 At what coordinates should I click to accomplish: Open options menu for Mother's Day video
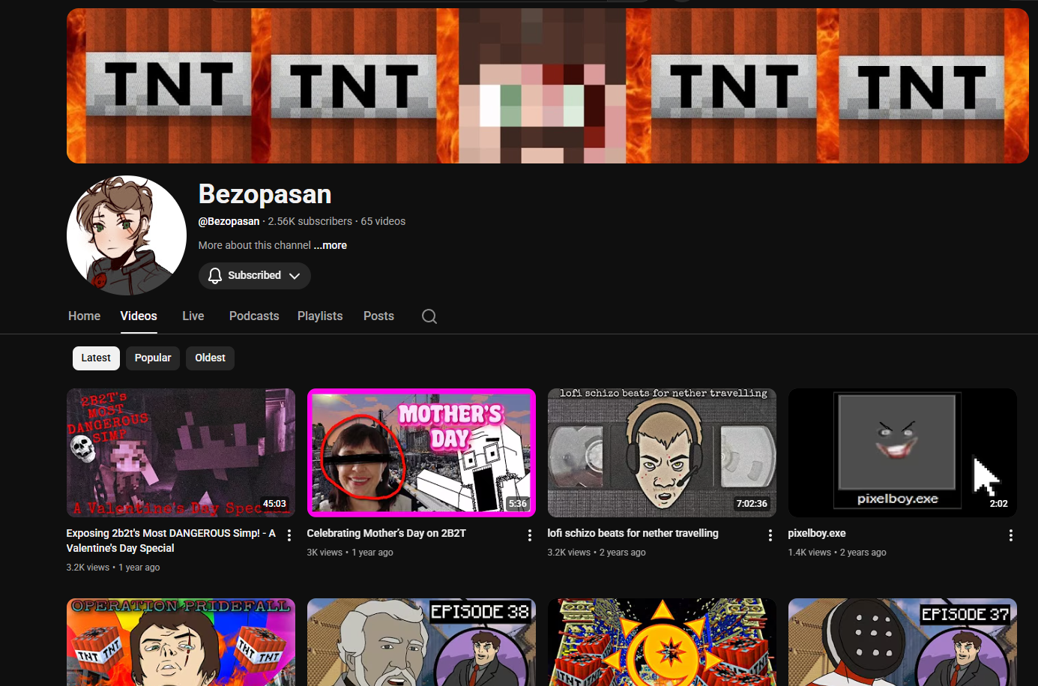pyautogui.click(x=530, y=535)
